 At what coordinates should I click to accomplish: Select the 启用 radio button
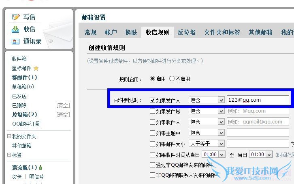point(152,79)
